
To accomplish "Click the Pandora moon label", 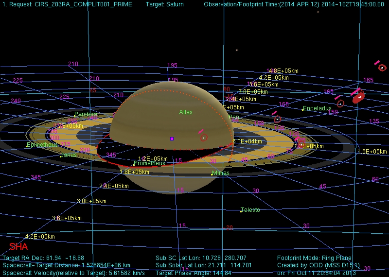I will pyautogui.click(x=86, y=114).
